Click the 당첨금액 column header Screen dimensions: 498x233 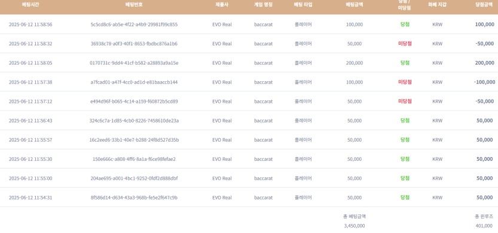(x=484, y=5)
